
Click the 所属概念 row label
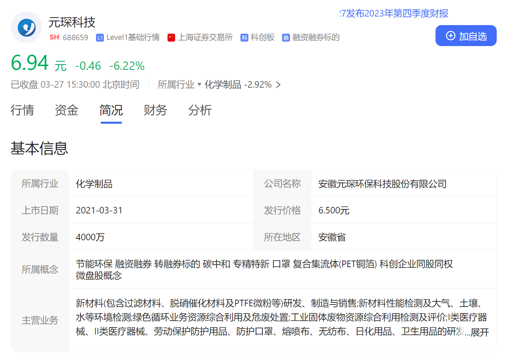pyautogui.click(x=40, y=269)
